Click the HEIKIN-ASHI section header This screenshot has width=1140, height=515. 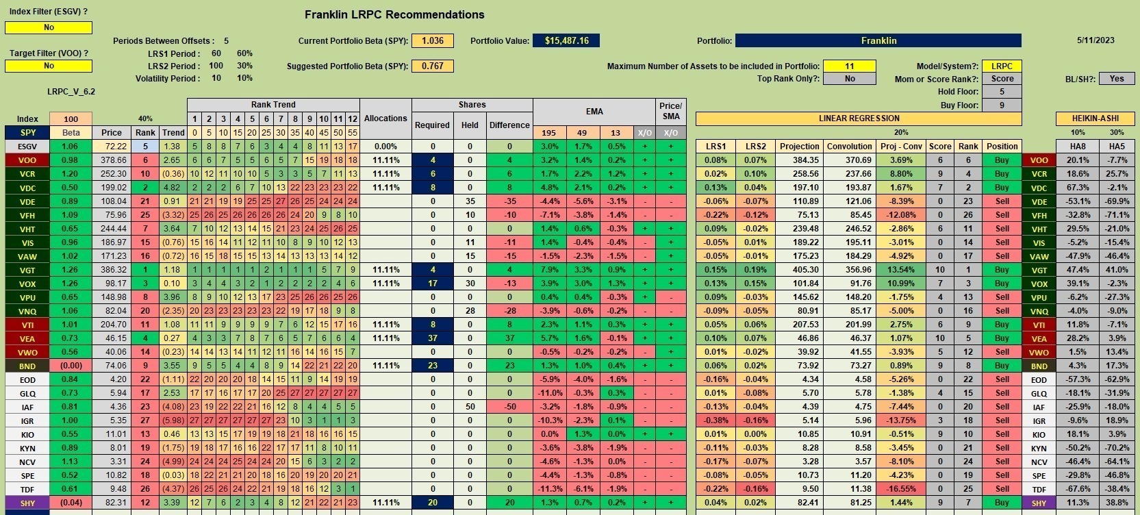[1095, 118]
